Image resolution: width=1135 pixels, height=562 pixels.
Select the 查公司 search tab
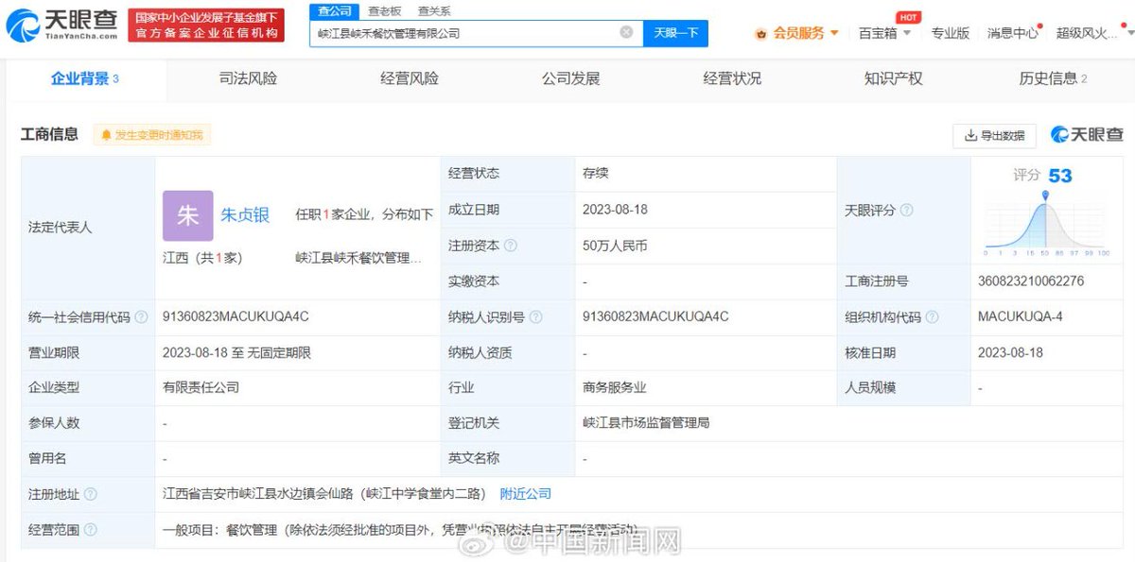coord(335,11)
